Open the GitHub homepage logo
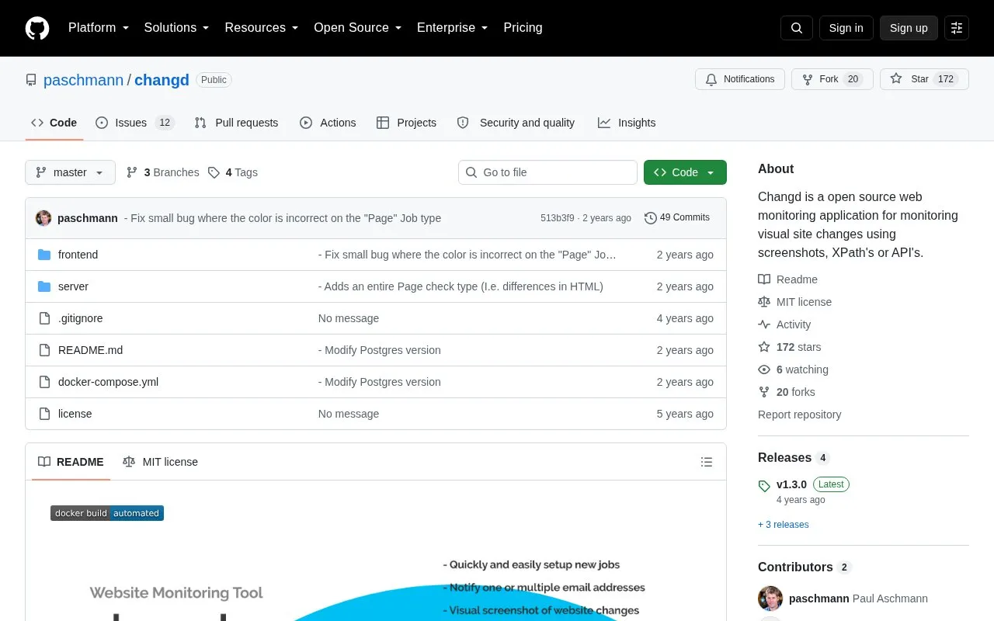Viewport: 994px width, 621px height. coord(37,28)
